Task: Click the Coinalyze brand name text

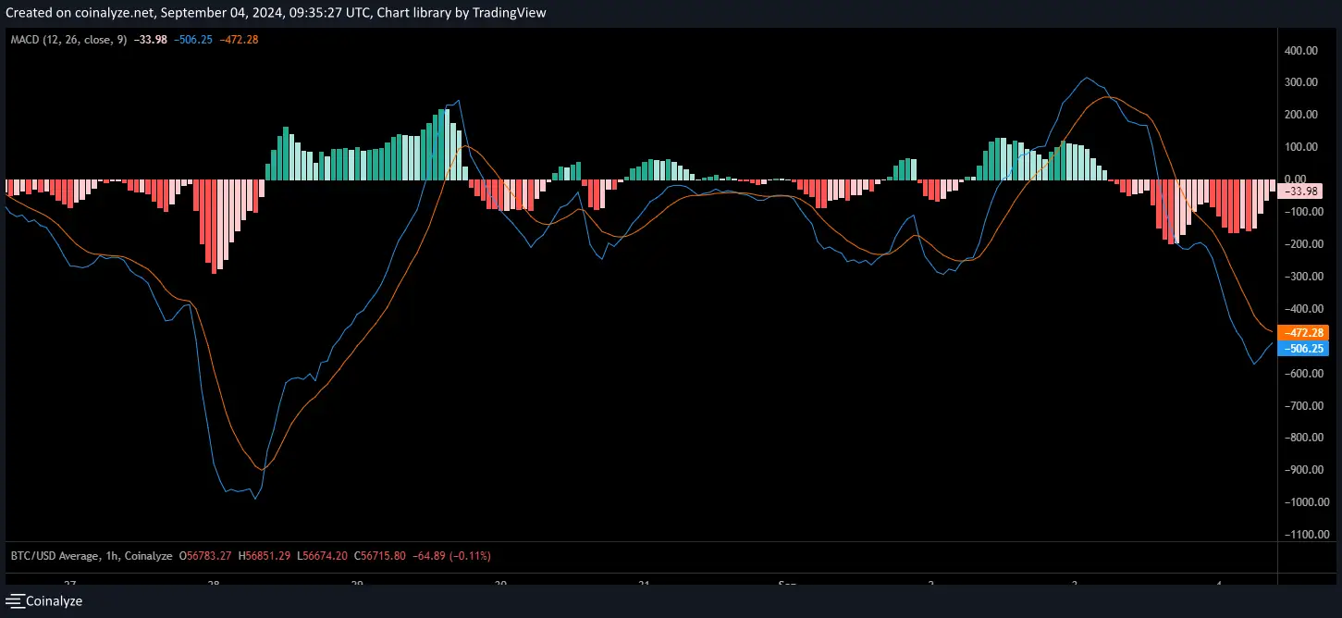Action: (54, 601)
